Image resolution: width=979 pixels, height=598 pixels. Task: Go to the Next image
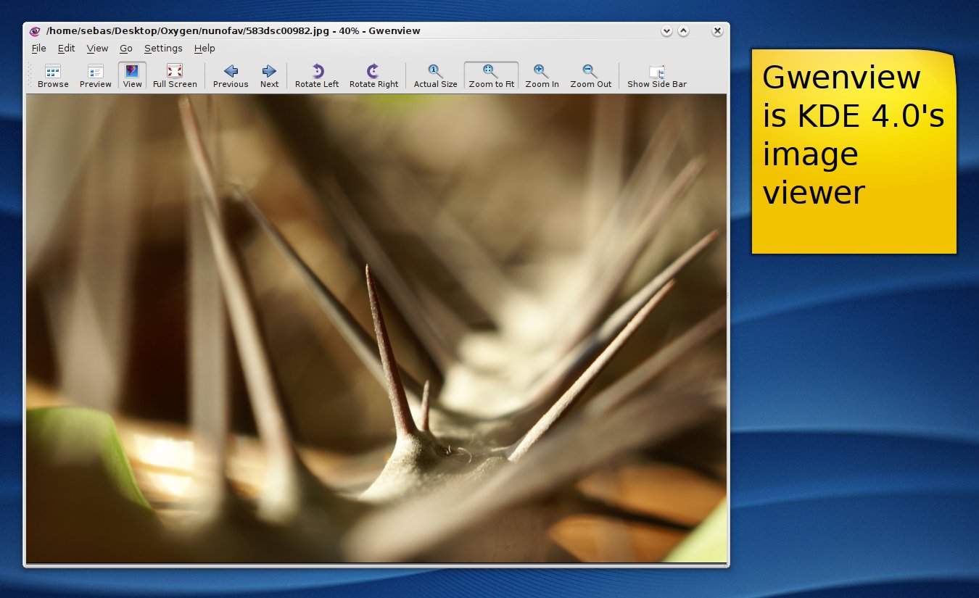(x=269, y=76)
